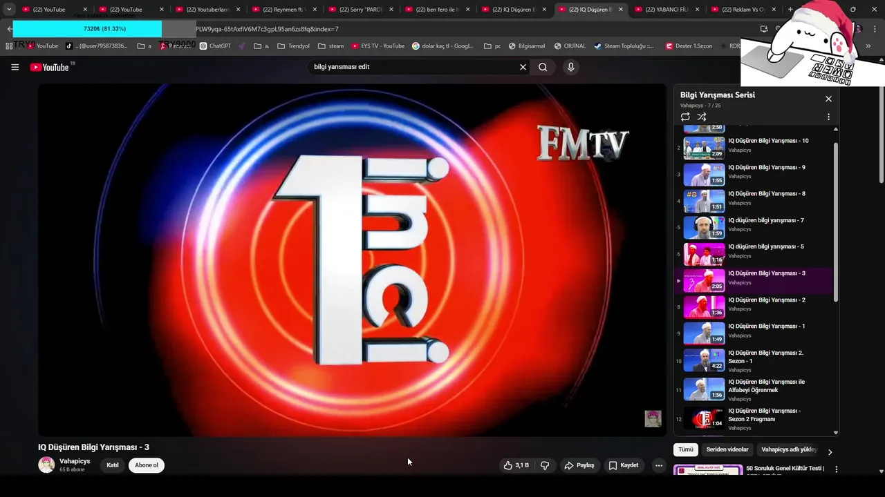Click the playlist scrollbar thumb

coord(836,221)
